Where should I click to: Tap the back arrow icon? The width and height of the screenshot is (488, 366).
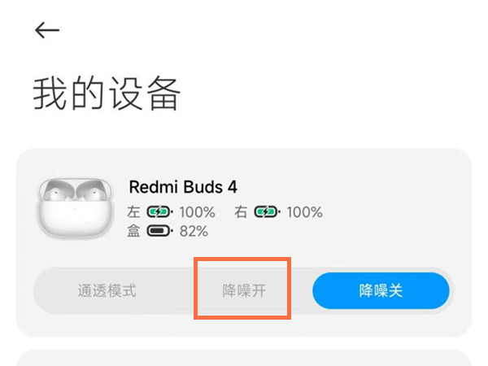[47, 30]
